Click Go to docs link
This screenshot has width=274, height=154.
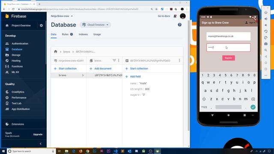point(164,16)
